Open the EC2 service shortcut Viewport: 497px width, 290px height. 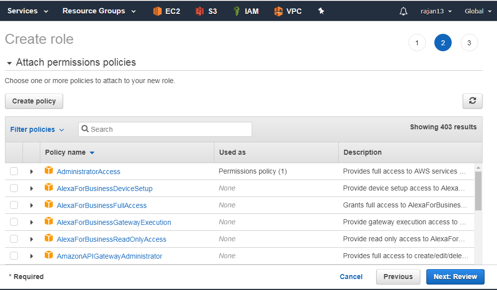coord(166,11)
